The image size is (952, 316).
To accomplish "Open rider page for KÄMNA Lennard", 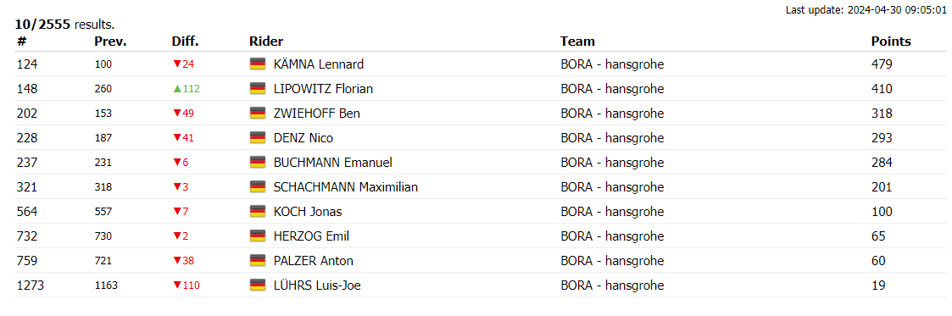I will point(319,64).
